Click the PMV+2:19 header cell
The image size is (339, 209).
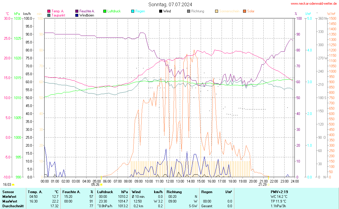coord(279,192)
